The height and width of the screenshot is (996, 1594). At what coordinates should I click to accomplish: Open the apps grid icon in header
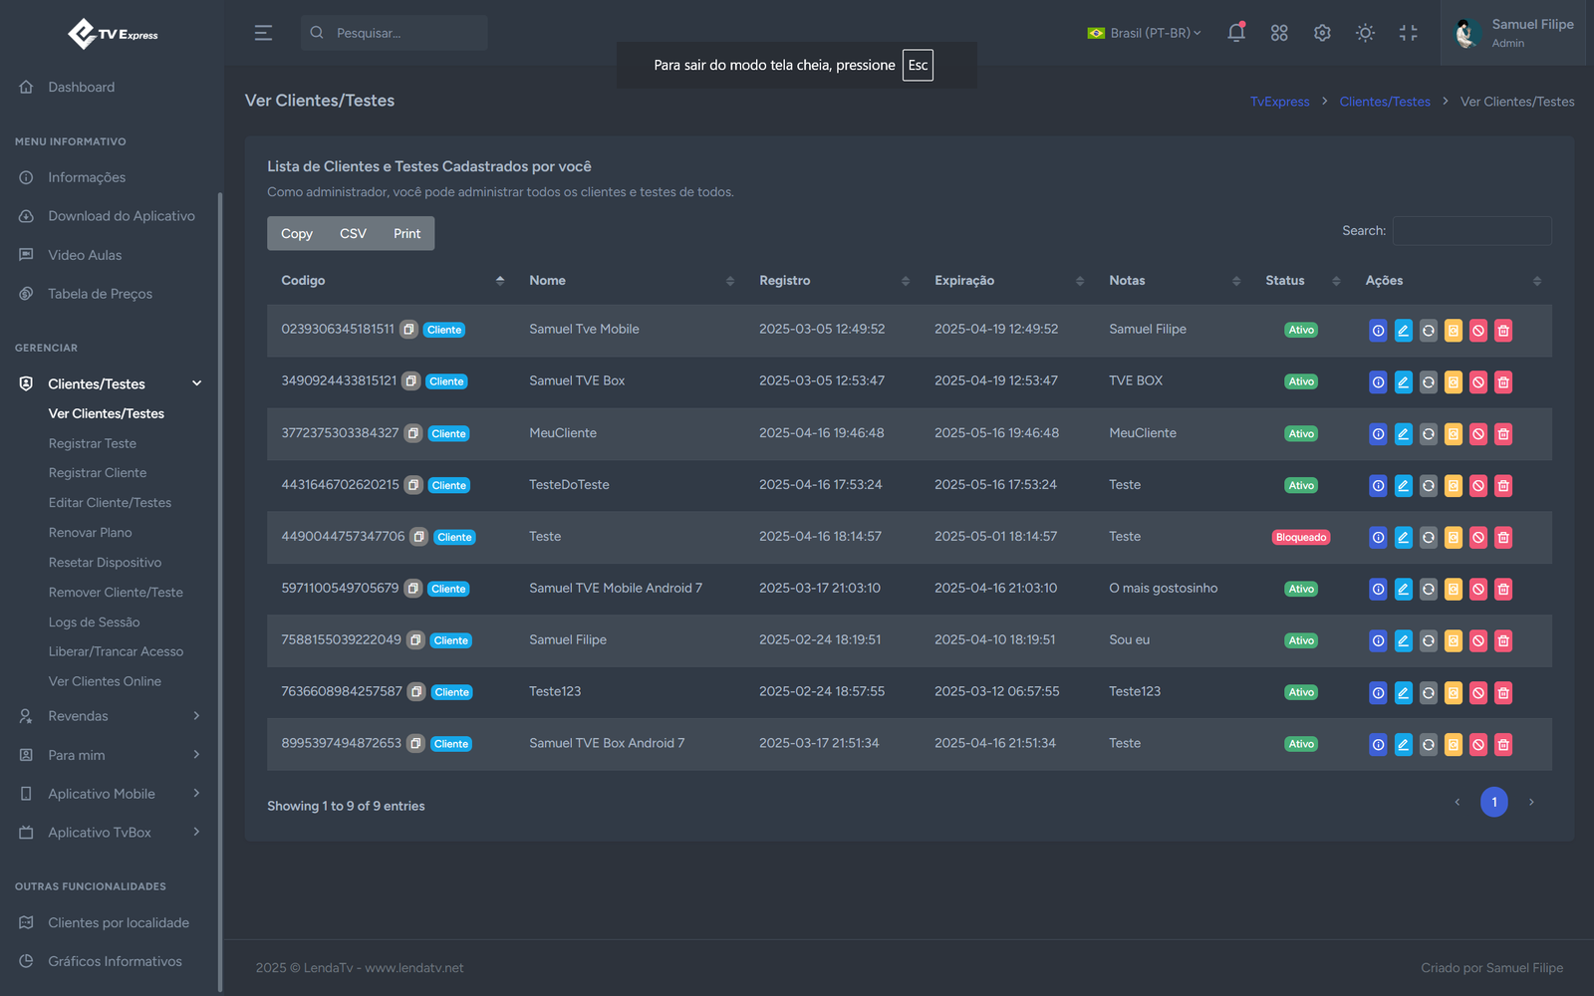pos(1279,33)
